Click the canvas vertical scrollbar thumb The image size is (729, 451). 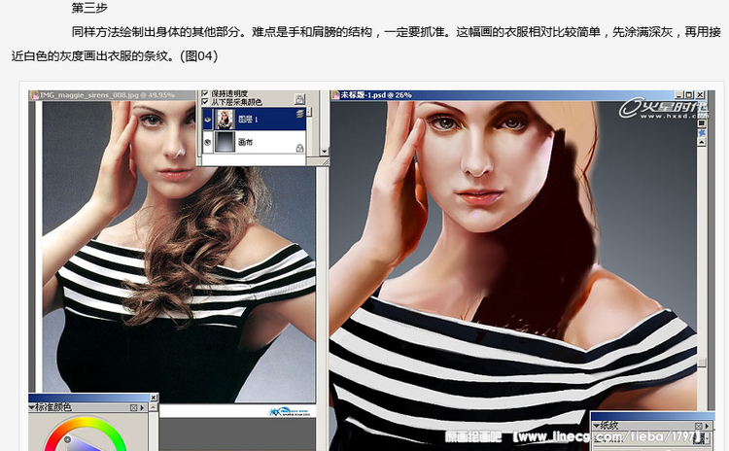click(x=702, y=362)
